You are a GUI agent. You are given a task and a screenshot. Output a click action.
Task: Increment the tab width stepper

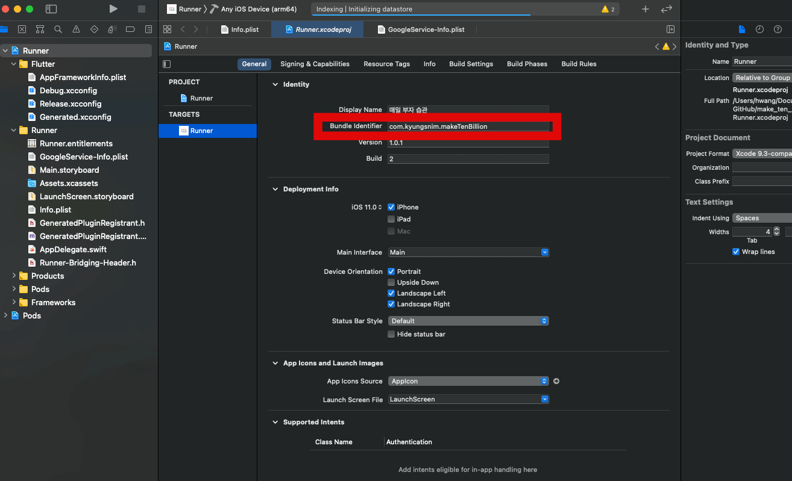tap(776, 229)
